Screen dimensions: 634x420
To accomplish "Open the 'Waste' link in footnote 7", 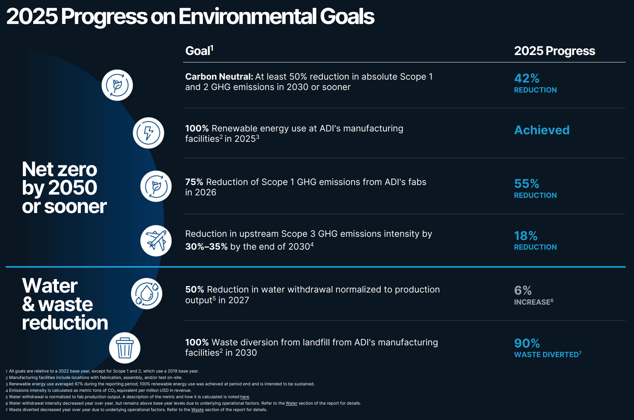I will [x=197, y=410].
